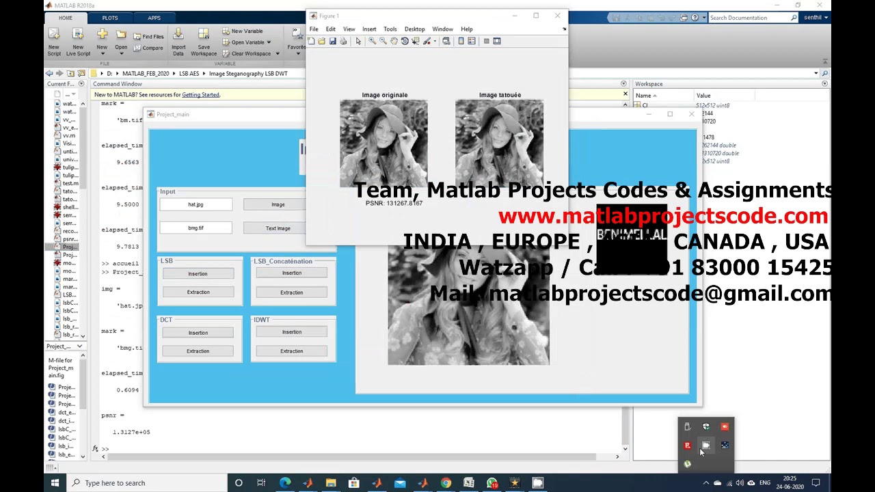Image resolution: width=875 pixels, height=492 pixels.
Task: Click IDWT Insertion button
Action: point(291,332)
